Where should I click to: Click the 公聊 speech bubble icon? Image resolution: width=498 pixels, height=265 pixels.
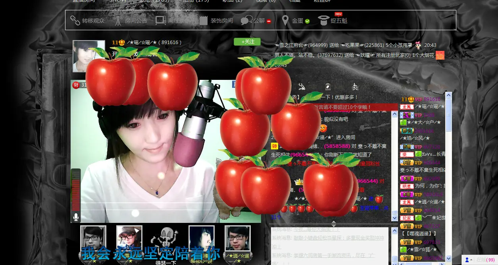(246, 20)
